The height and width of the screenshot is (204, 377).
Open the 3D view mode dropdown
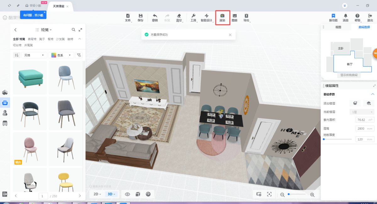click(x=112, y=194)
